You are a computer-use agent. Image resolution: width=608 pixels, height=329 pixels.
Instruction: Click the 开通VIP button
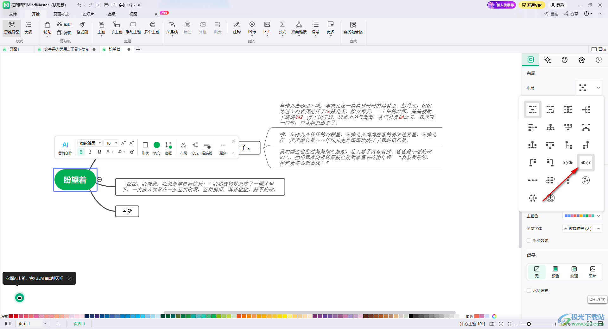click(x=532, y=5)
